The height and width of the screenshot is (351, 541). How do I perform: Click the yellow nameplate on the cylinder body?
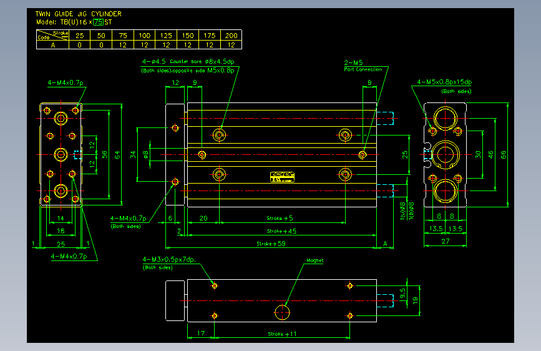point(282,177)
